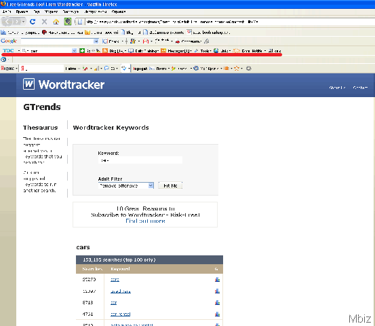This screenshot has height=326, width=375.
Task: Click the Hit Me button
Action: tap(170, 185)
